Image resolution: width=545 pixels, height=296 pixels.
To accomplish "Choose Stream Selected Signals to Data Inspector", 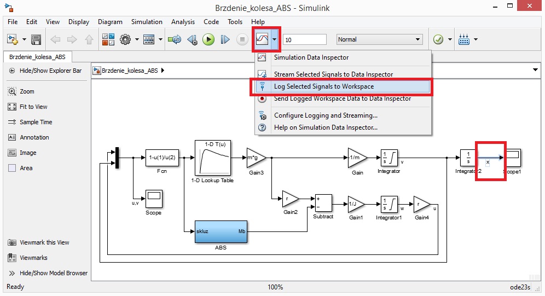I will (344, 74).
